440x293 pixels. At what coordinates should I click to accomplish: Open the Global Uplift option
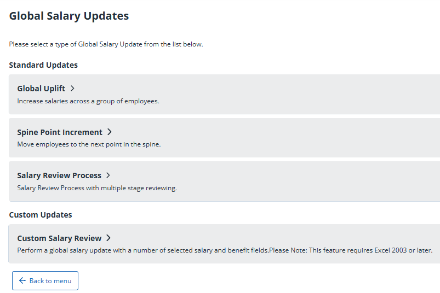(x=41, y=89)
